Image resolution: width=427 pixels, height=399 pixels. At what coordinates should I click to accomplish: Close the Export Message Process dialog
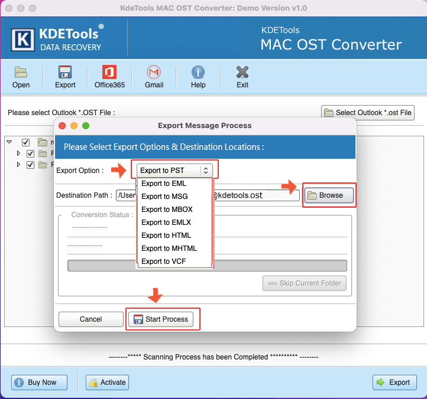(62, 126)
